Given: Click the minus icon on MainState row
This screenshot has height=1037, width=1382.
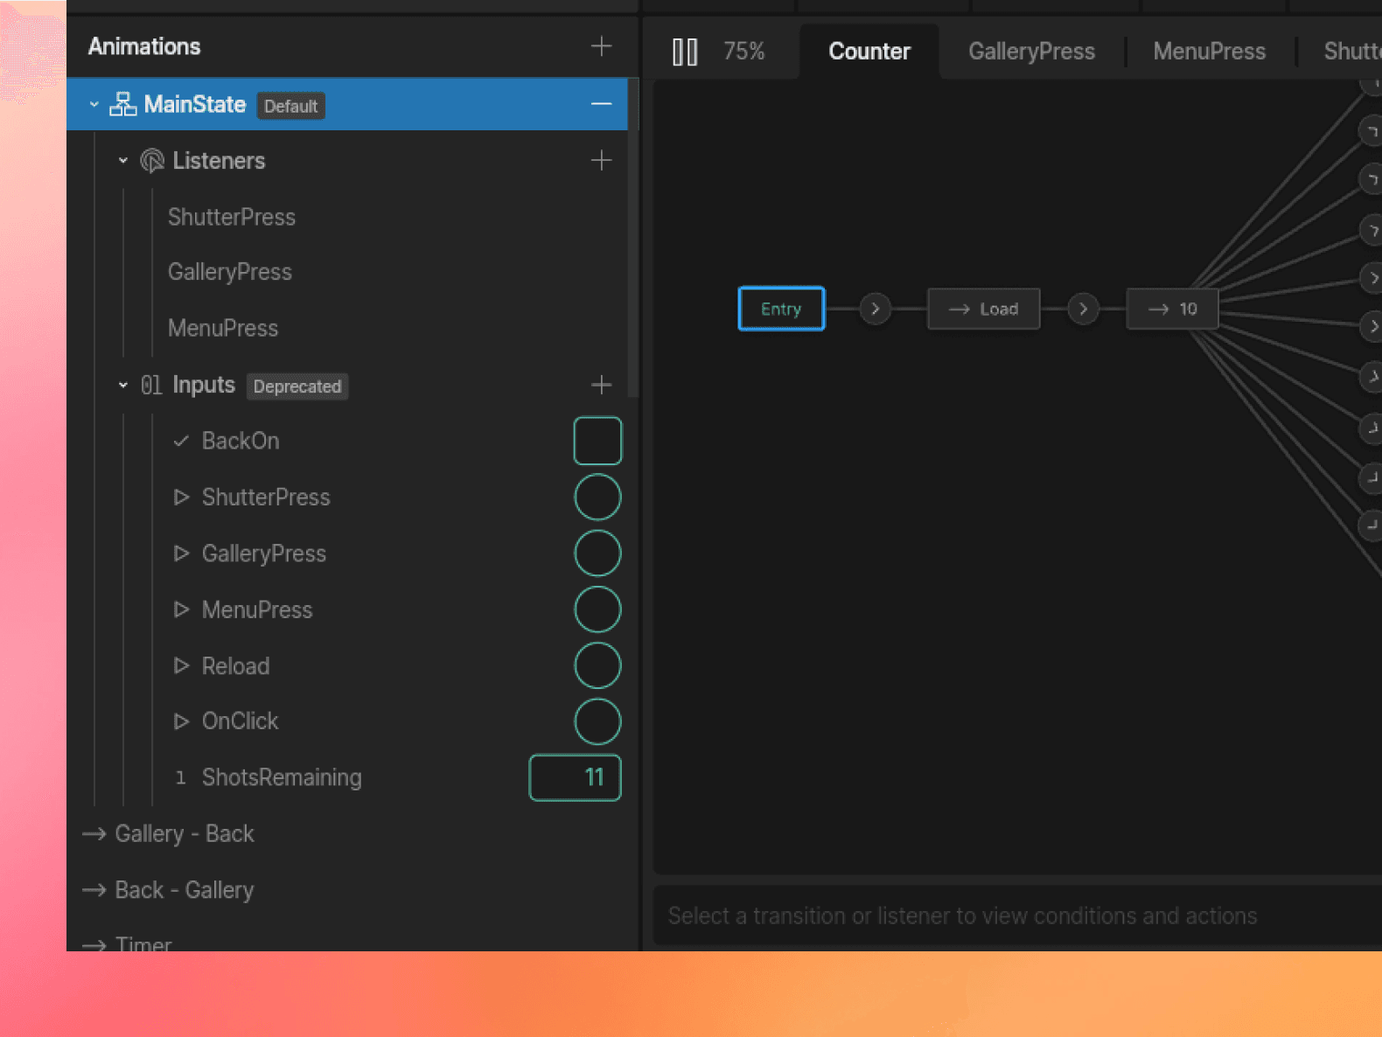Looking at the screenshot, I should point(601,104).
